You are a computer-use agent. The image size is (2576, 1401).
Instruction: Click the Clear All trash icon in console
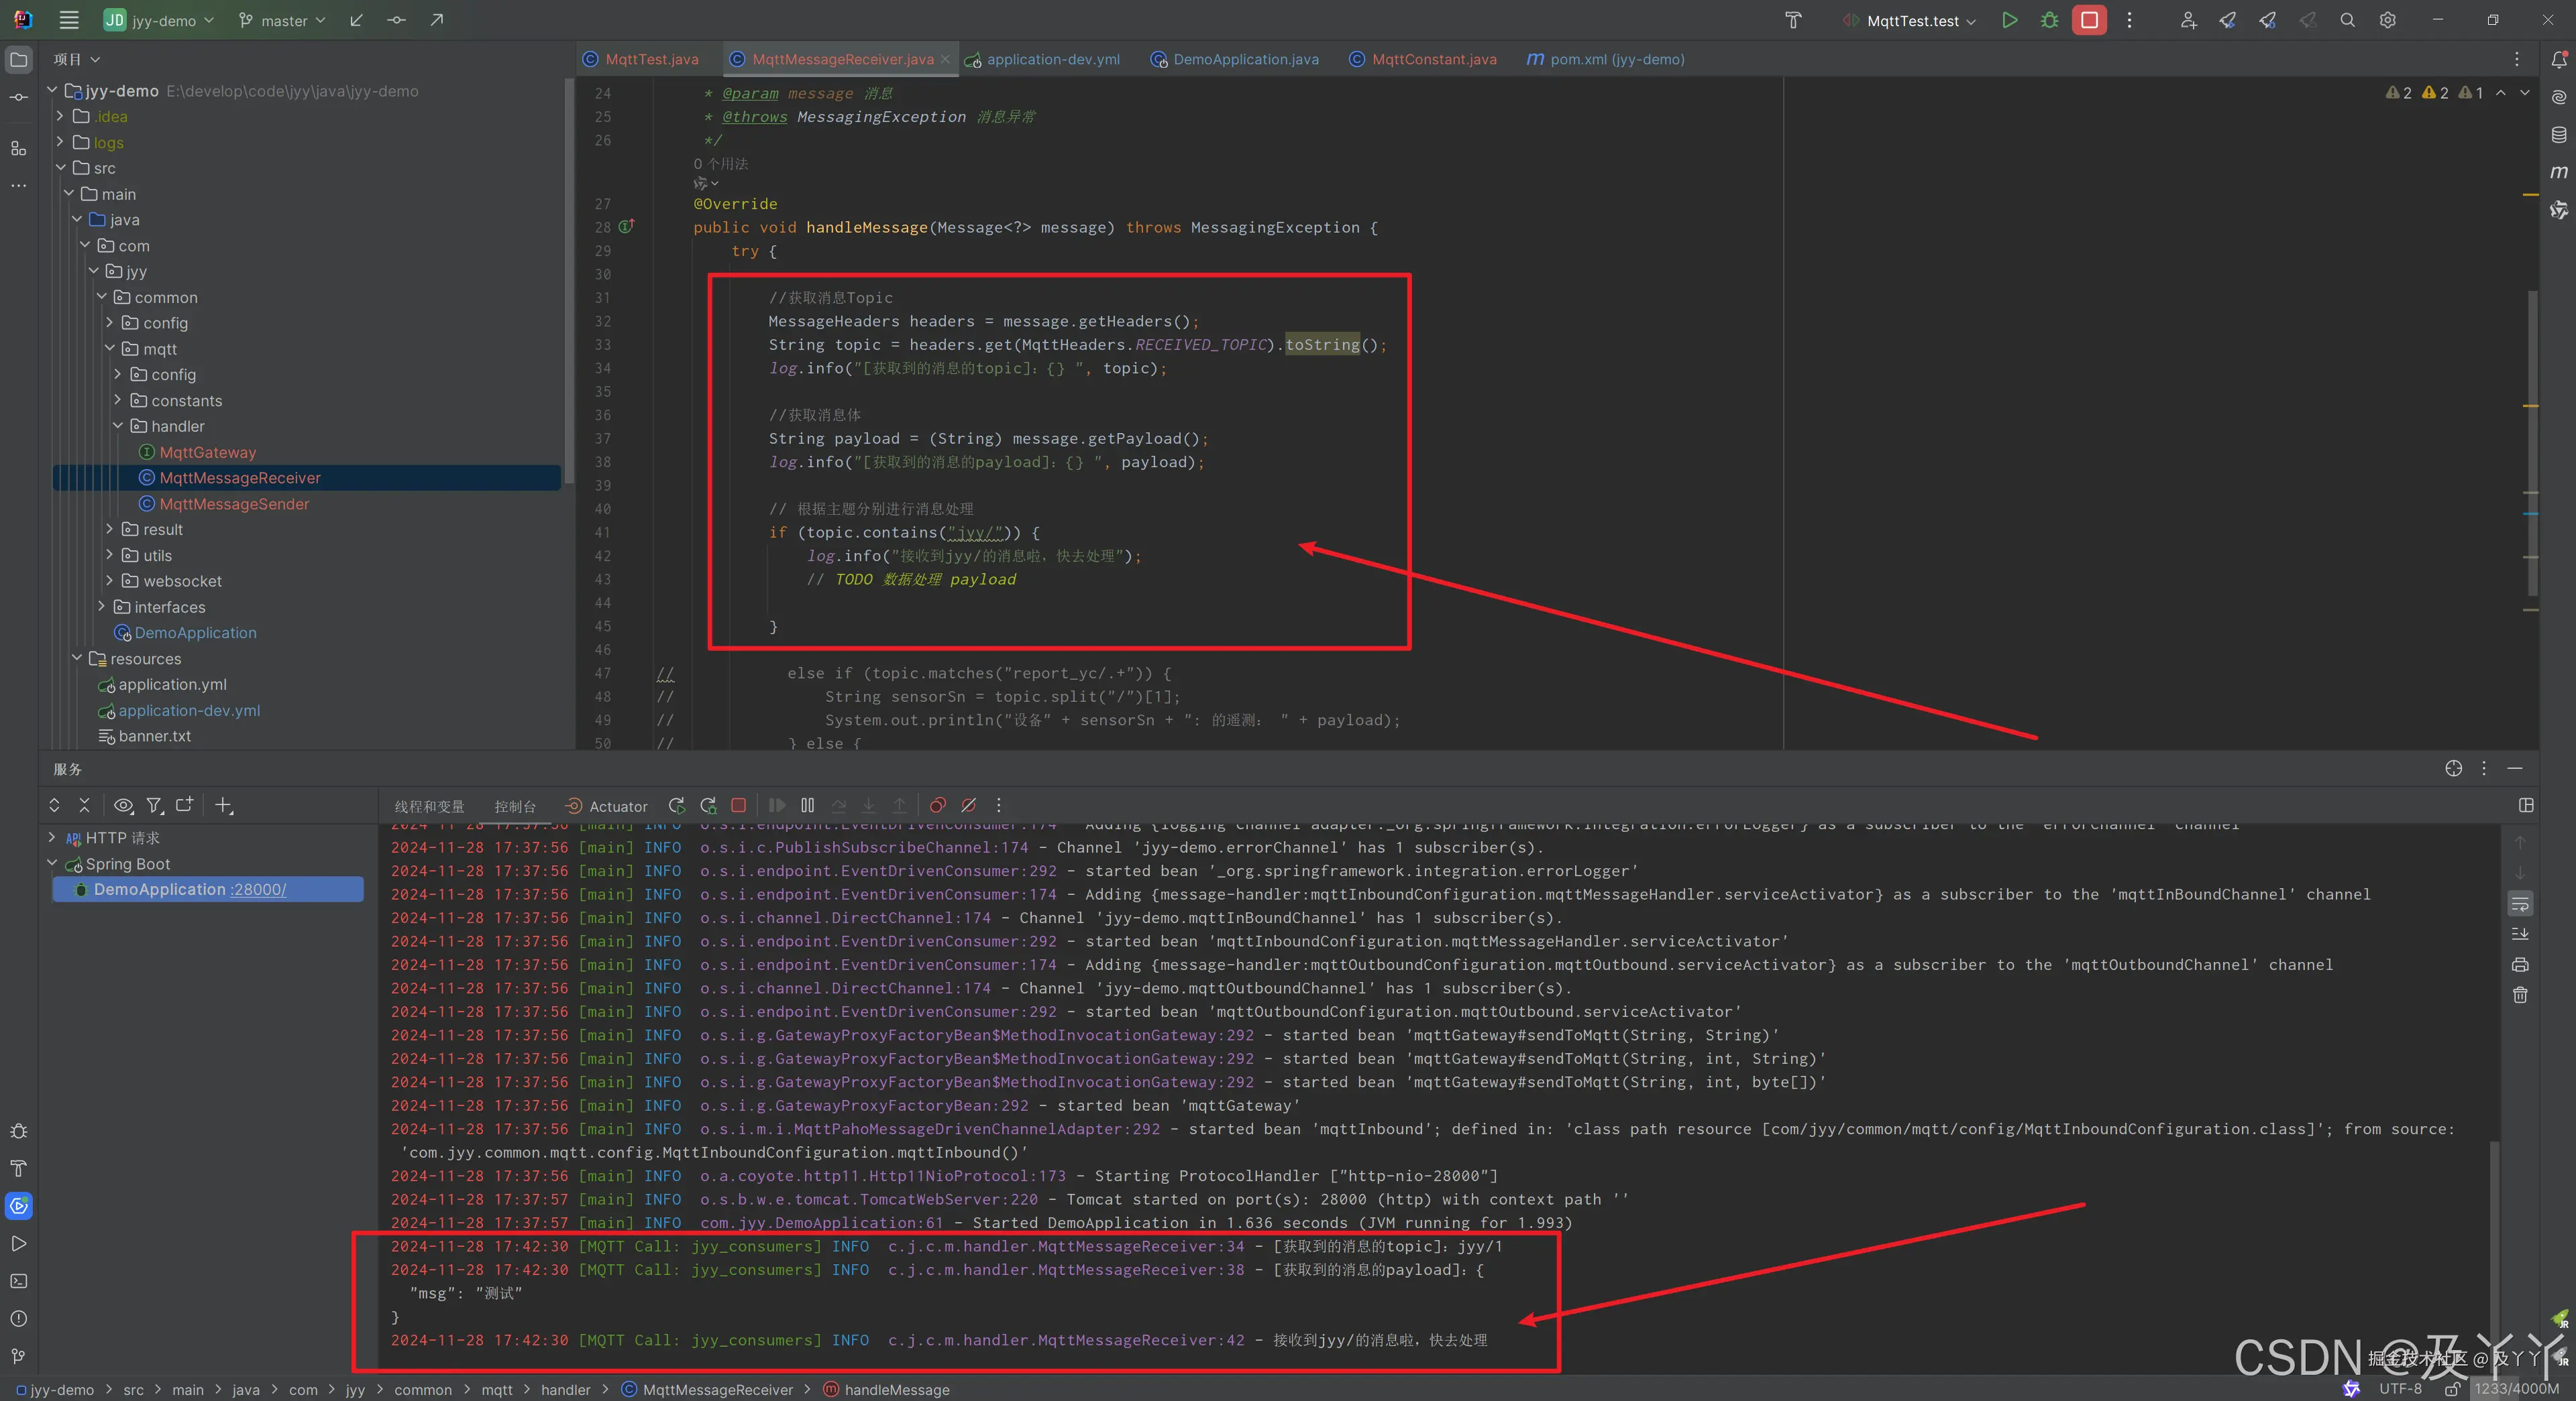coord(2520,995)
